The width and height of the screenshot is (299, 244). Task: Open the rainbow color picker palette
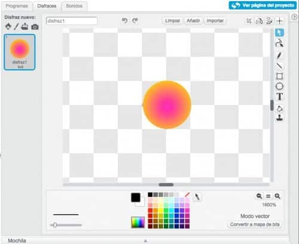pos(138,222)
